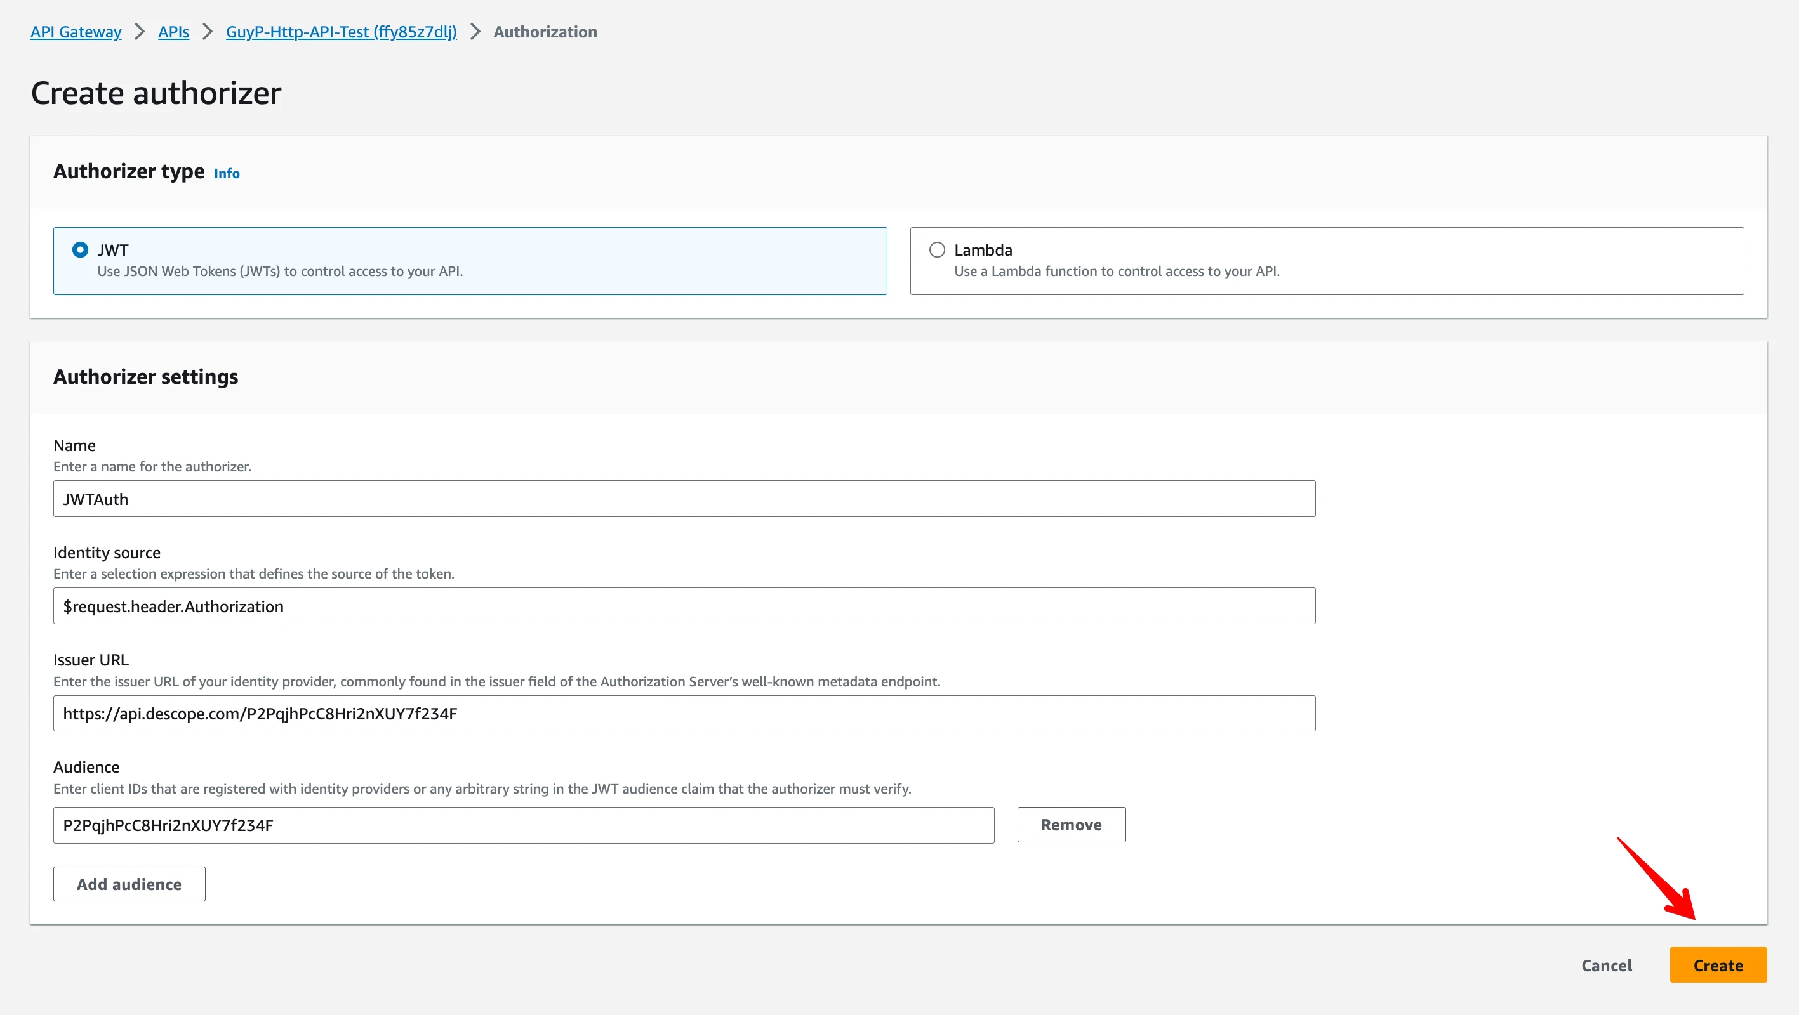The width and height of the screenshot is (1799, 1015).
Task: Click the API Gateway breadcrumb link
Action: click(76, 32)
